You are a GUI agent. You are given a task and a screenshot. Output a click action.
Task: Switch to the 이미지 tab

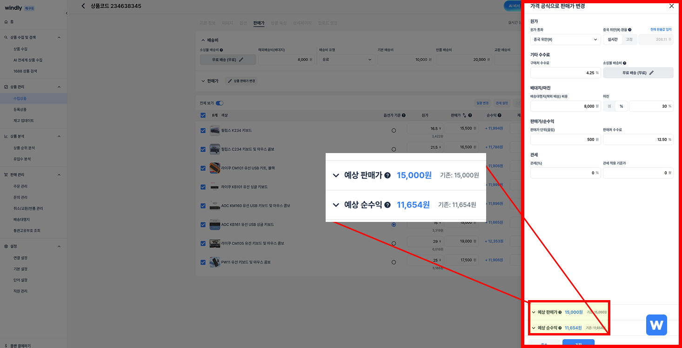pyautogui.click(x=227, y=23)
